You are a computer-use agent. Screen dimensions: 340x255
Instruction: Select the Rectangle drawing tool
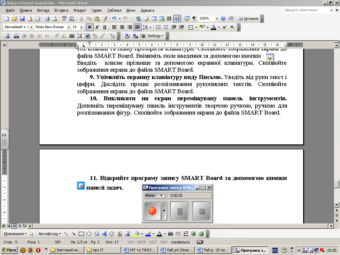[x=81, y=234]
